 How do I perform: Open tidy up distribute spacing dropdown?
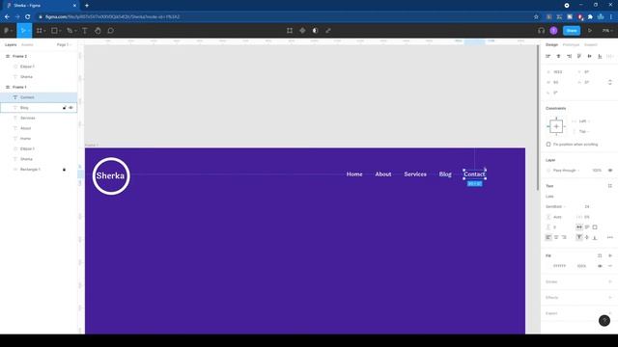pyautogui.click(x=610, y=56)
